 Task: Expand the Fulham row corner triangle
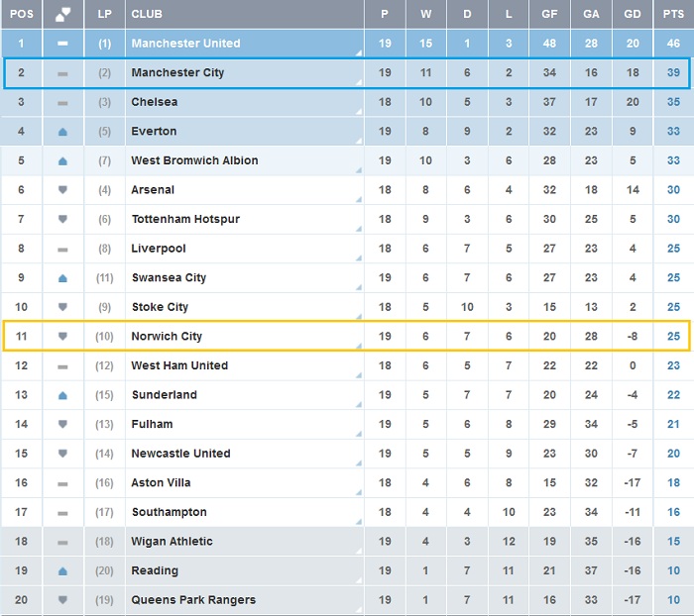(x=359, y=434)
